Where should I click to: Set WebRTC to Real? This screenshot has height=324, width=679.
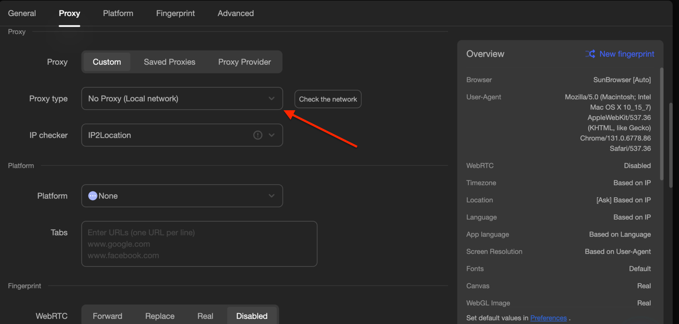(205, 316)
